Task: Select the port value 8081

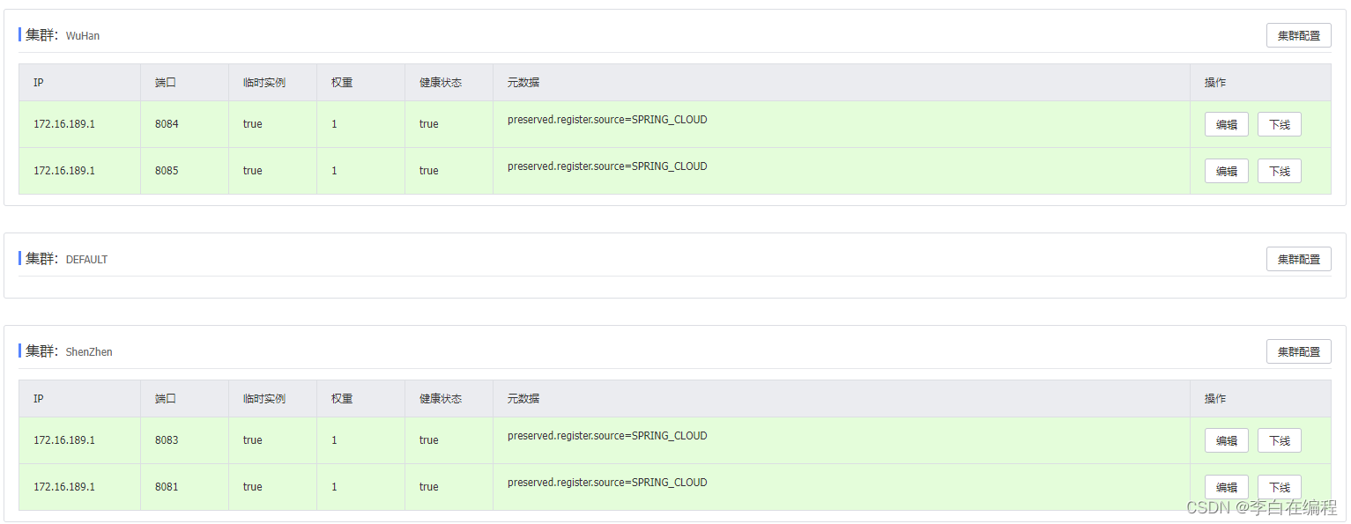Action: coord(167,487)
